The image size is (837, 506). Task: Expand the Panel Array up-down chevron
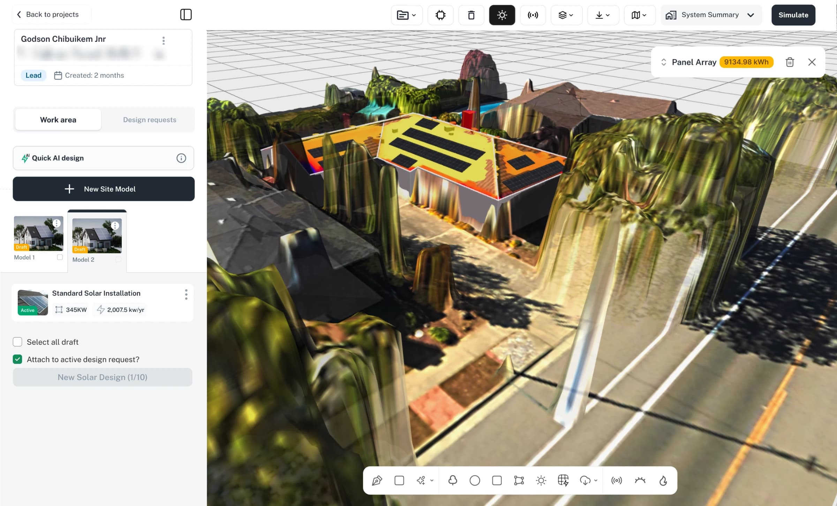(x=664, y=62)
